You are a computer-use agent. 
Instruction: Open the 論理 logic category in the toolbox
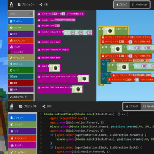tap(21, 77)
